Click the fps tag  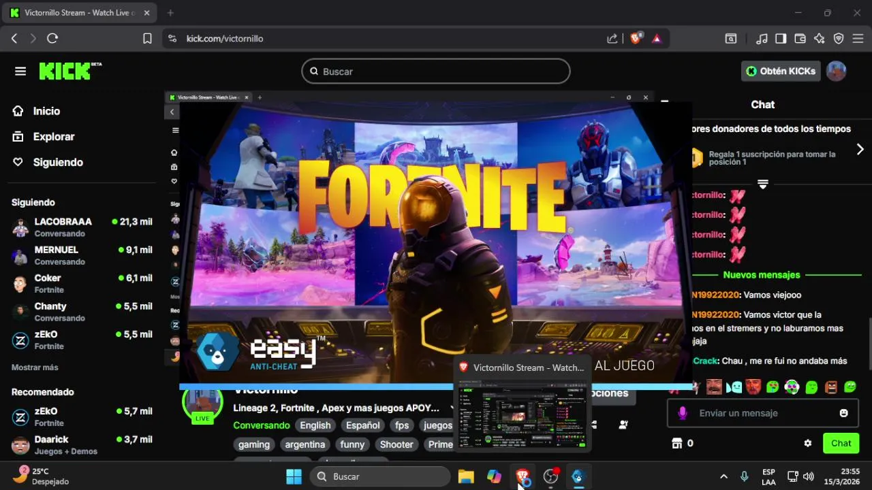(402, 425)
